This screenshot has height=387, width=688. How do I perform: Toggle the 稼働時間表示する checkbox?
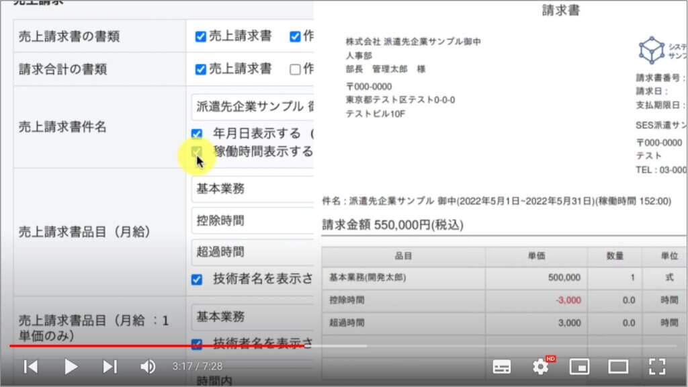[x=197, y=152]
